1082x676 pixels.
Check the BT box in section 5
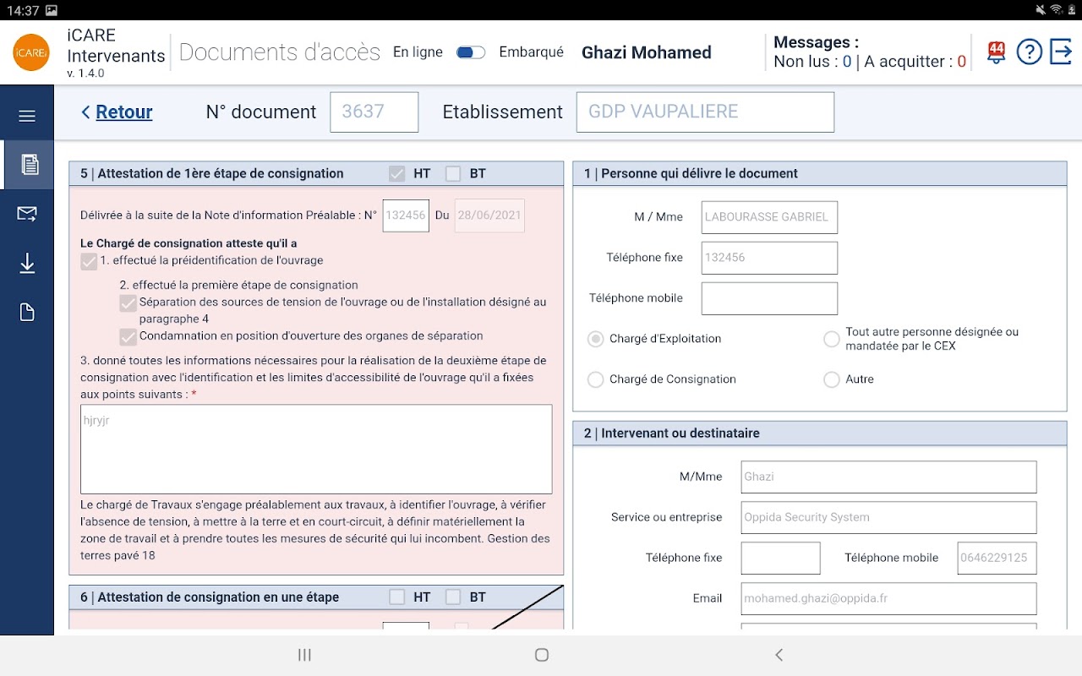pyautogui.click(x=453, y=174)
